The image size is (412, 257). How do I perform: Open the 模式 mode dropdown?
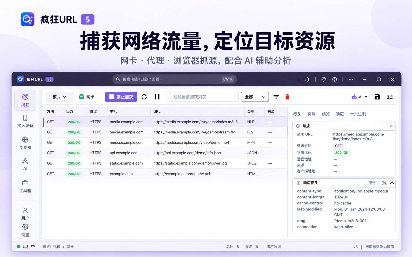(59, 97)
